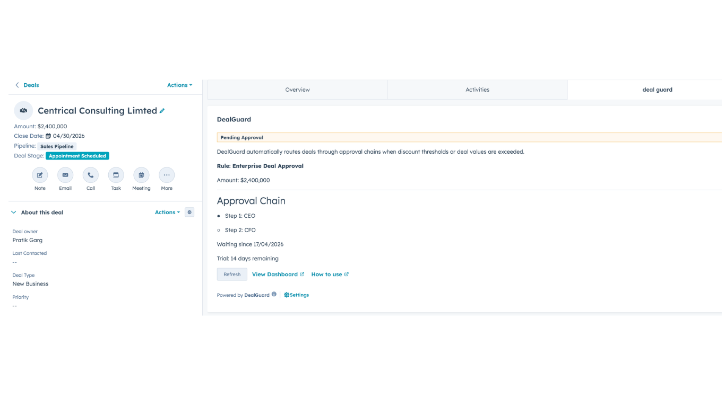This screenshot has height=407, width=725.
Task: Click Rule: Enterprise Deal Approval text
Action: point(260,166)
